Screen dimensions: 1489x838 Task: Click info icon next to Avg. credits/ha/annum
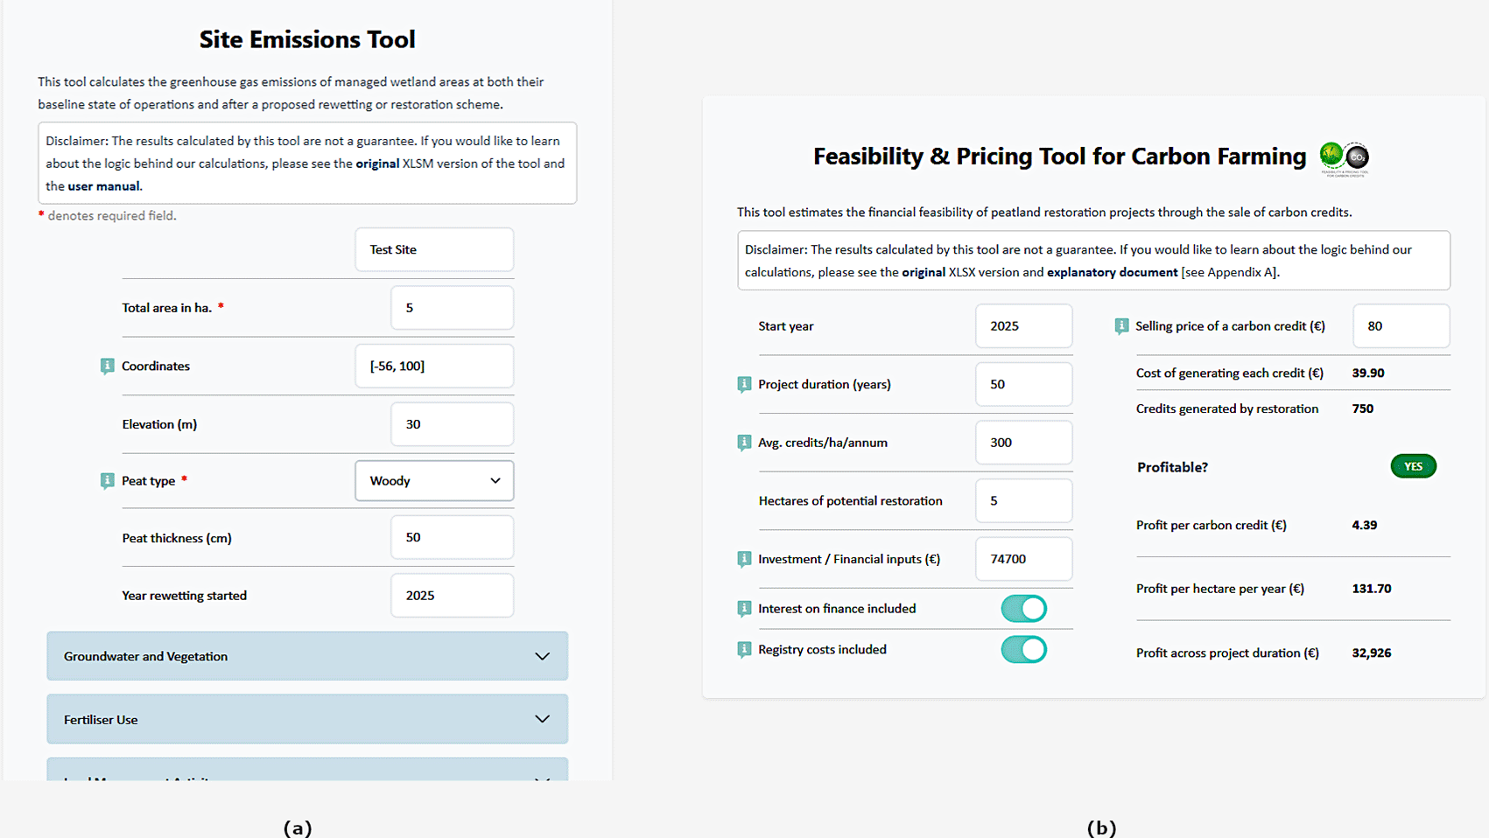pos(744,443)
